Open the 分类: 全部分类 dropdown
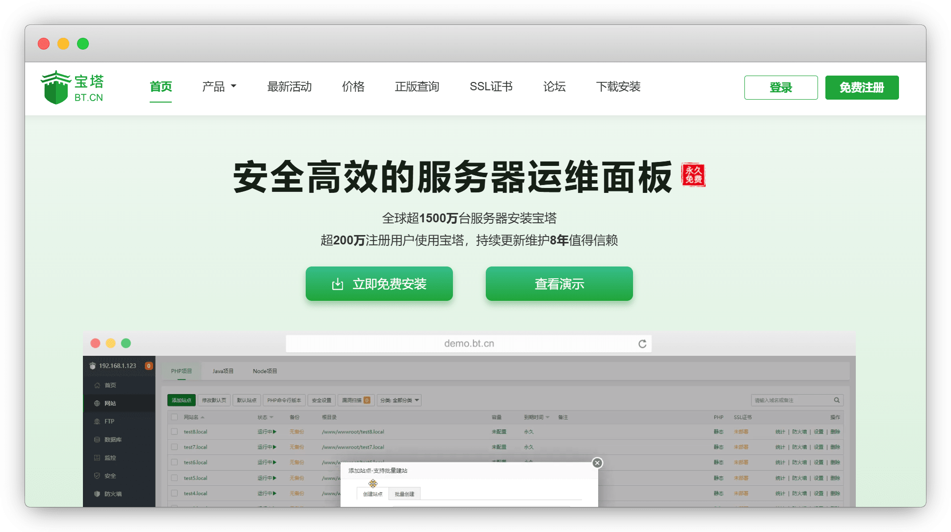Viewport: 951px width, 532px height. [399, 400]
